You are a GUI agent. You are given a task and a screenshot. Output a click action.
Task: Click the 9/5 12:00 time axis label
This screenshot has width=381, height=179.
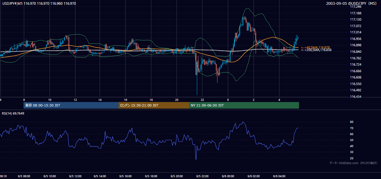pyautogui.click(x=75, y=176)
